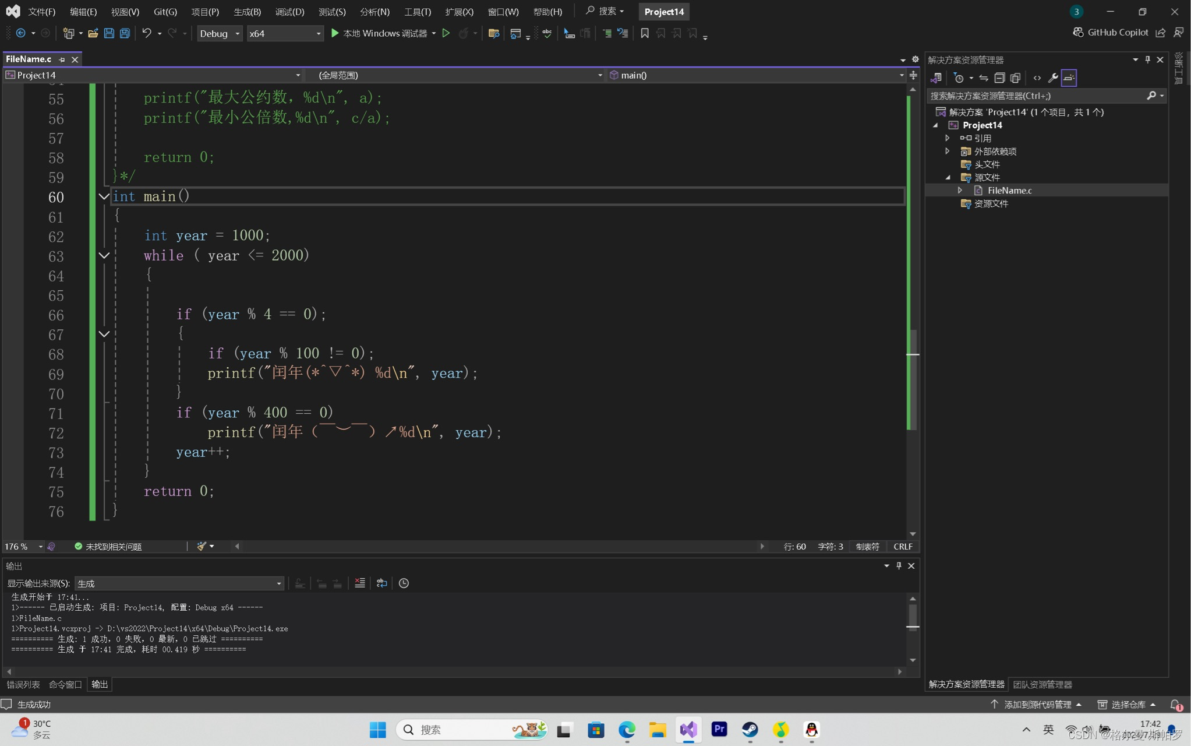The width and height of the screenshot is (1191, 746).
Task: Open the 调试(D) debug menu
Action: (x=289, y=12)
